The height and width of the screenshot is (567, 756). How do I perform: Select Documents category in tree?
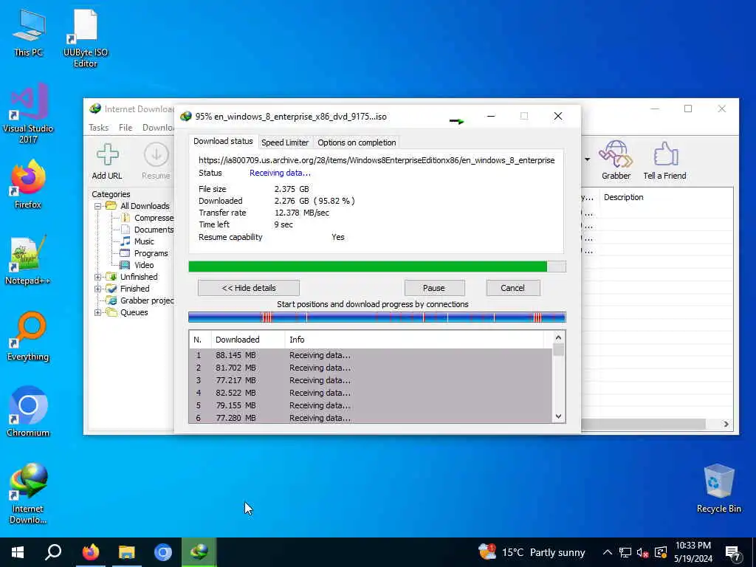(148, 230)
